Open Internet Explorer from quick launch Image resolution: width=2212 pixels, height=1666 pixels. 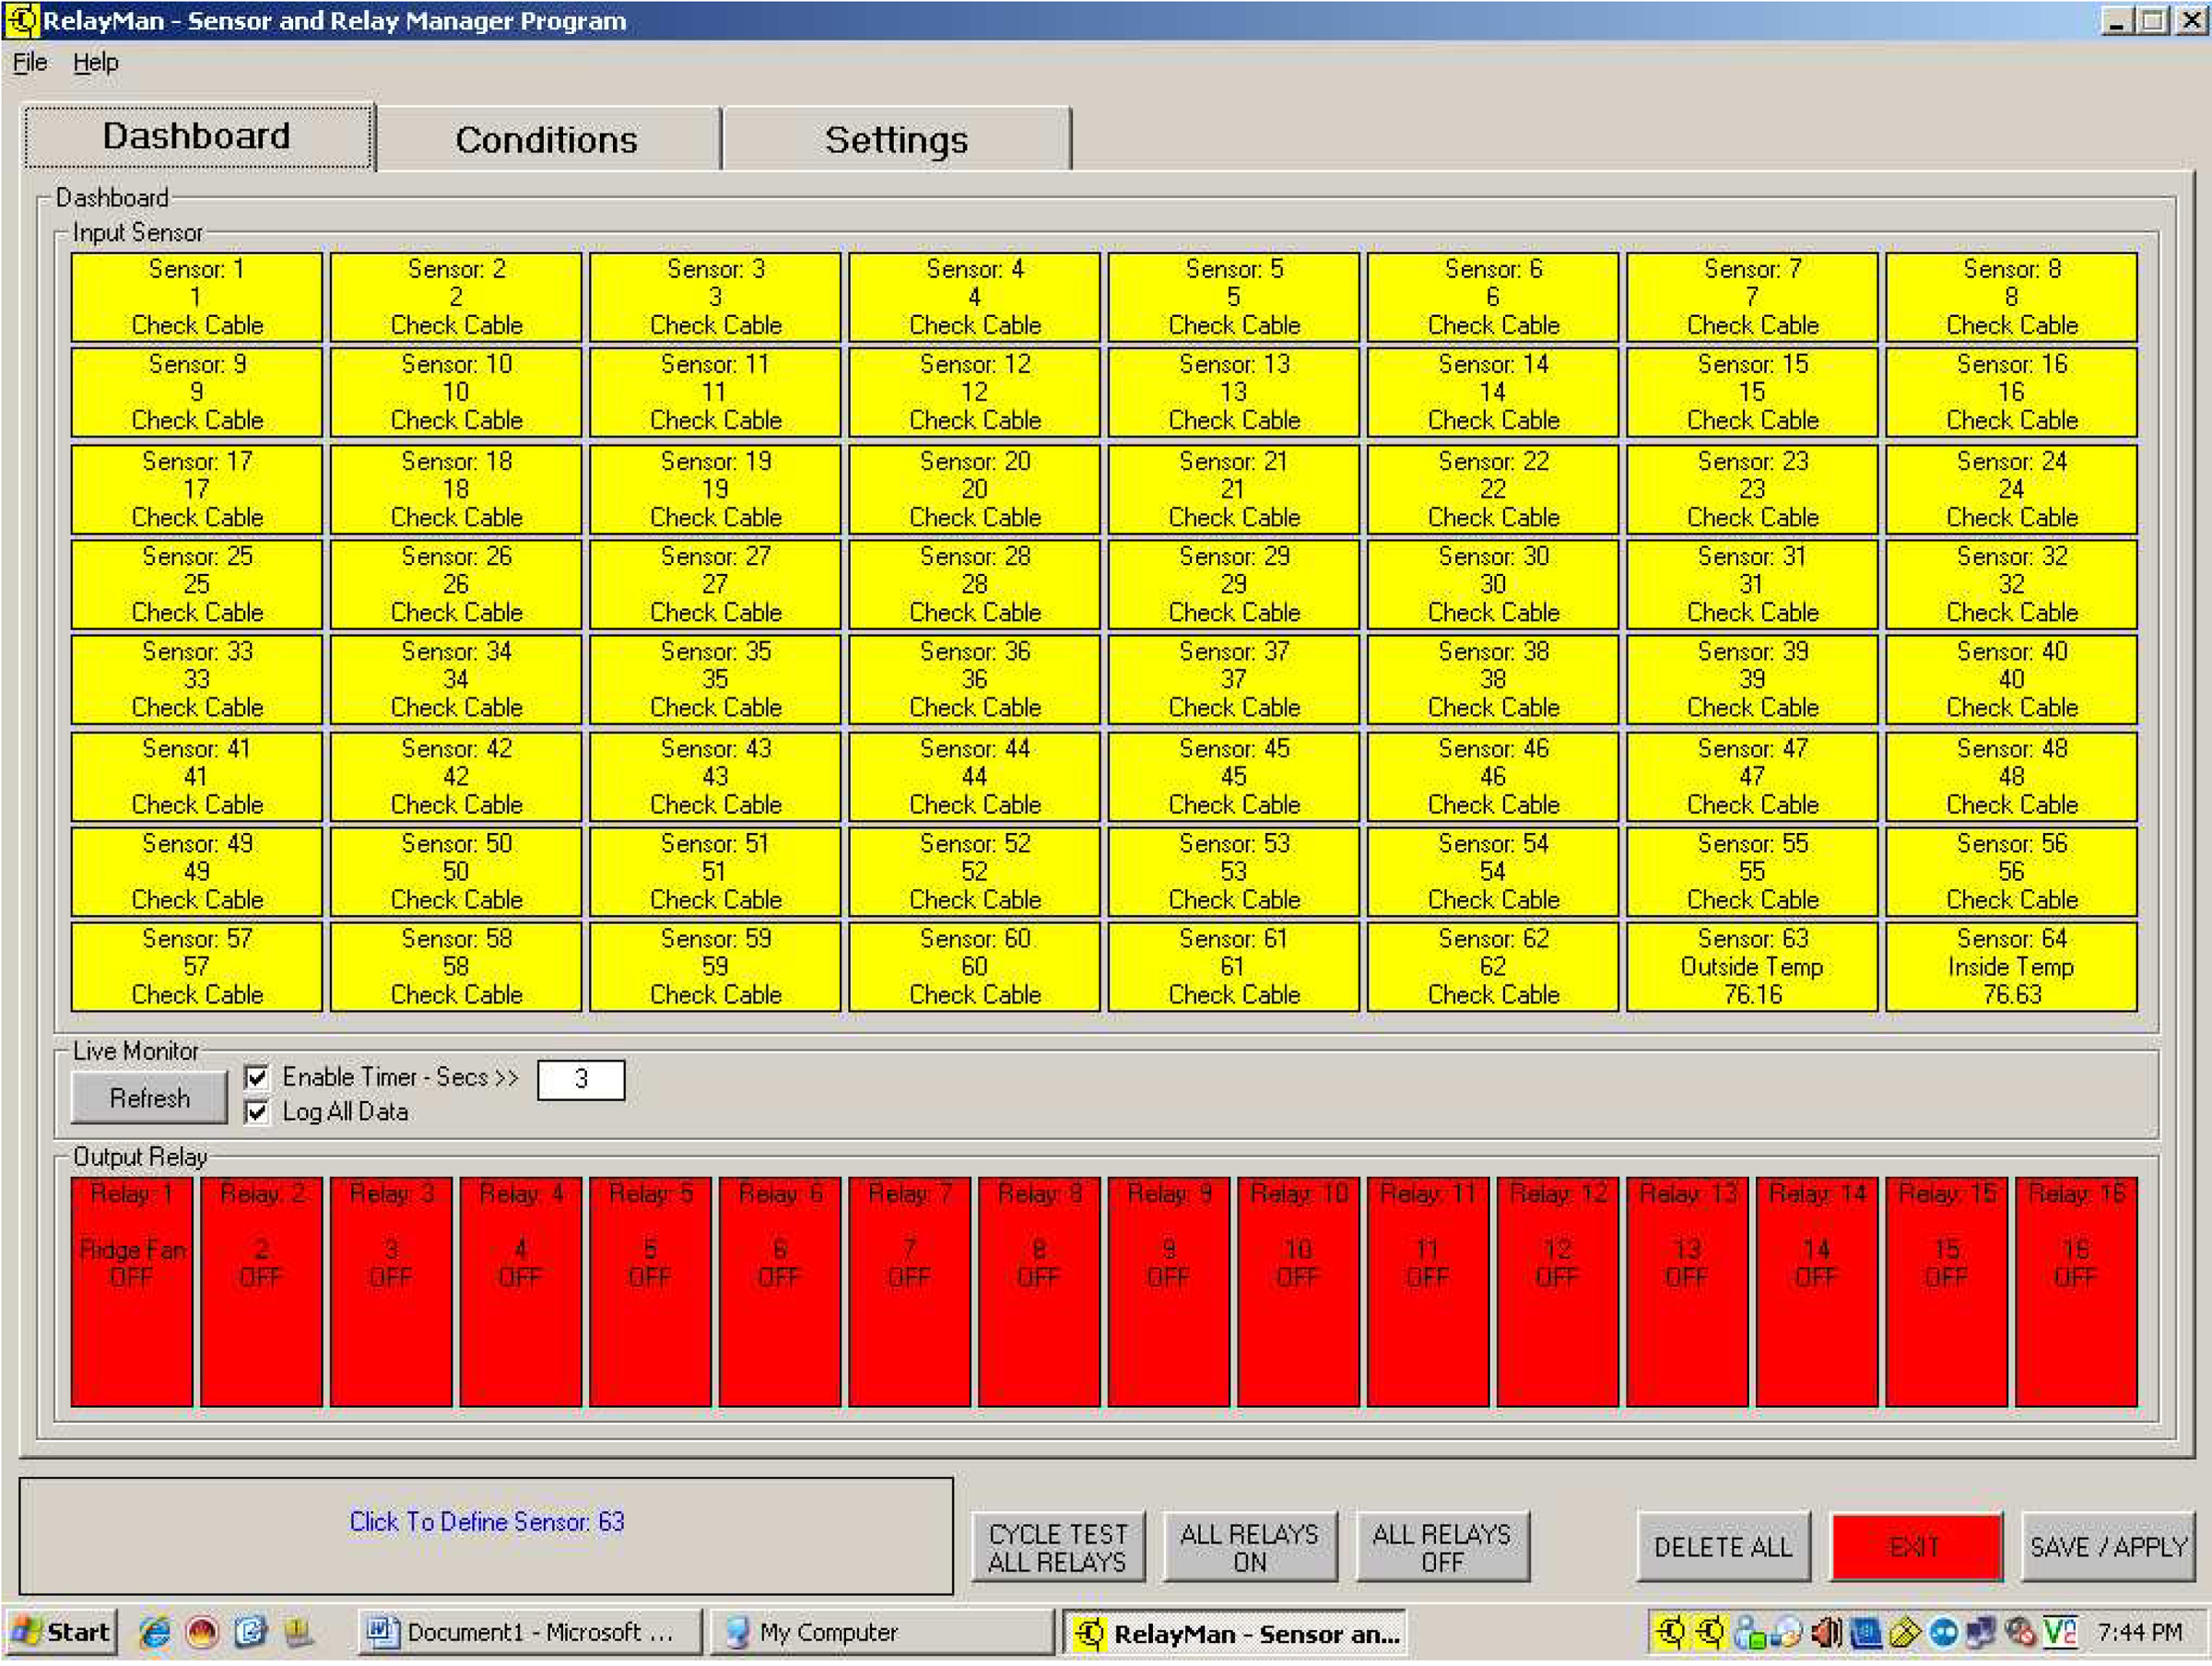[155, 1633]
